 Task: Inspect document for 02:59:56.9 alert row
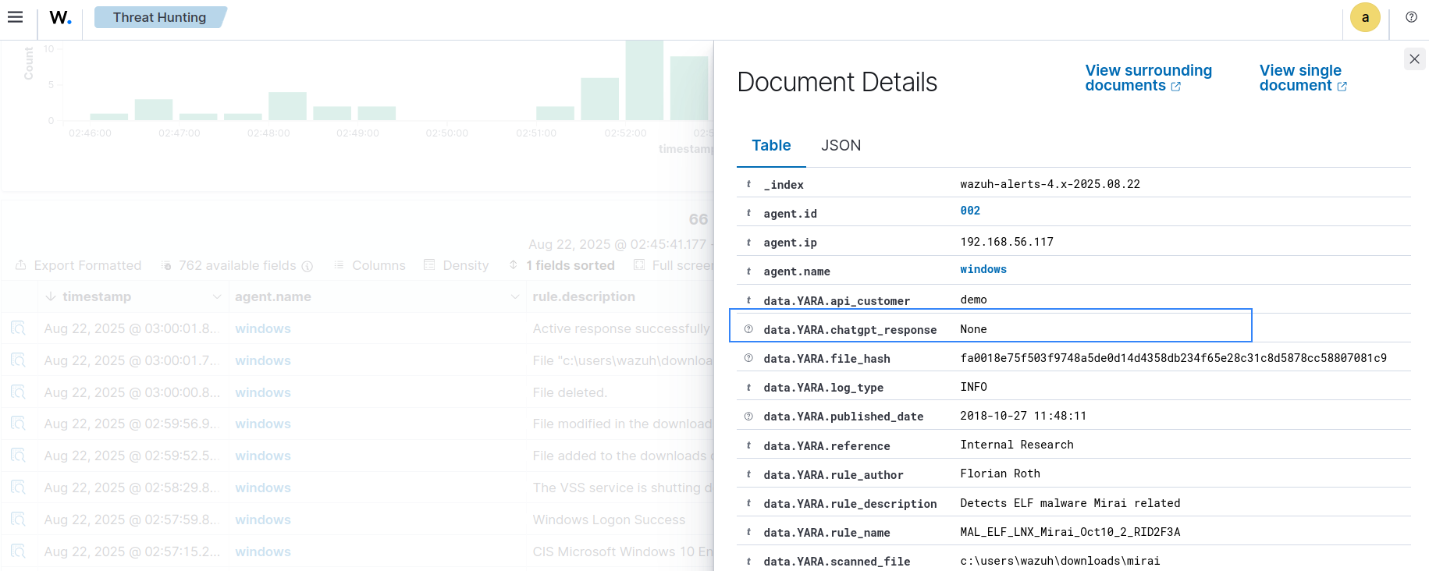pyautogui.click(x=18, y=424)
